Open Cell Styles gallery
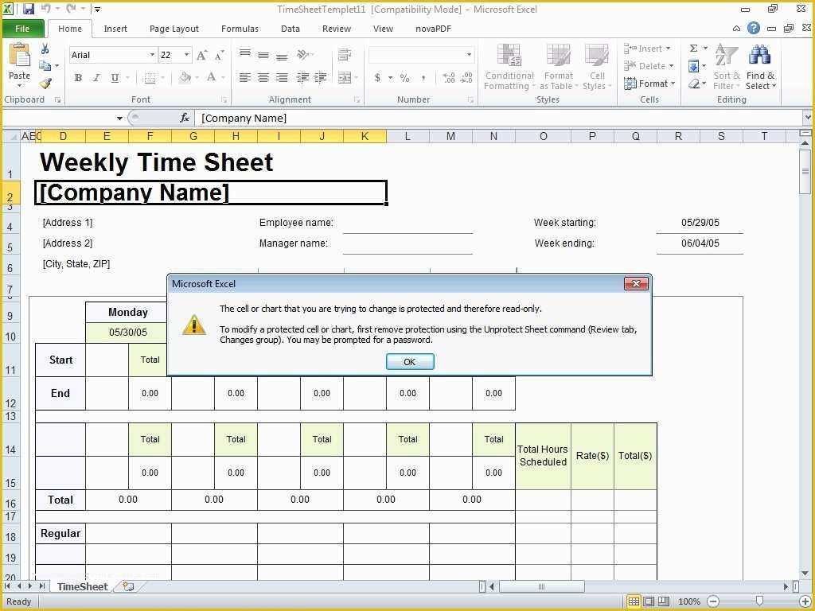This screenshot has width=815, height=611. pyautogui.click(x=597, y=67)
